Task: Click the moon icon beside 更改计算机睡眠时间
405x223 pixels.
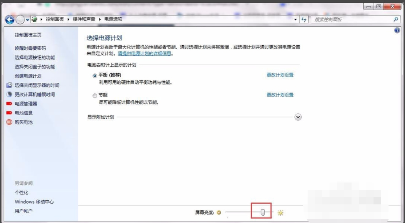Action: (x=9, y=94)
